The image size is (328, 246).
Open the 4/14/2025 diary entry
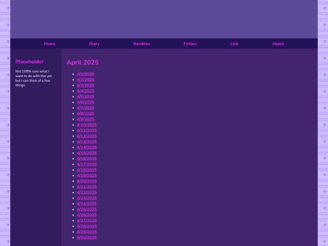point(87,148)
